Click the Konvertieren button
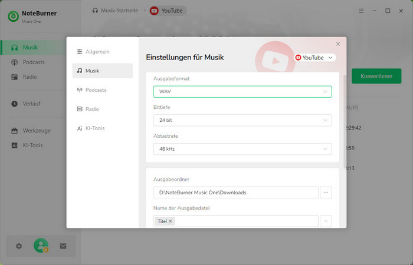This screenshot has width=413, height=265. click(376, 76)
